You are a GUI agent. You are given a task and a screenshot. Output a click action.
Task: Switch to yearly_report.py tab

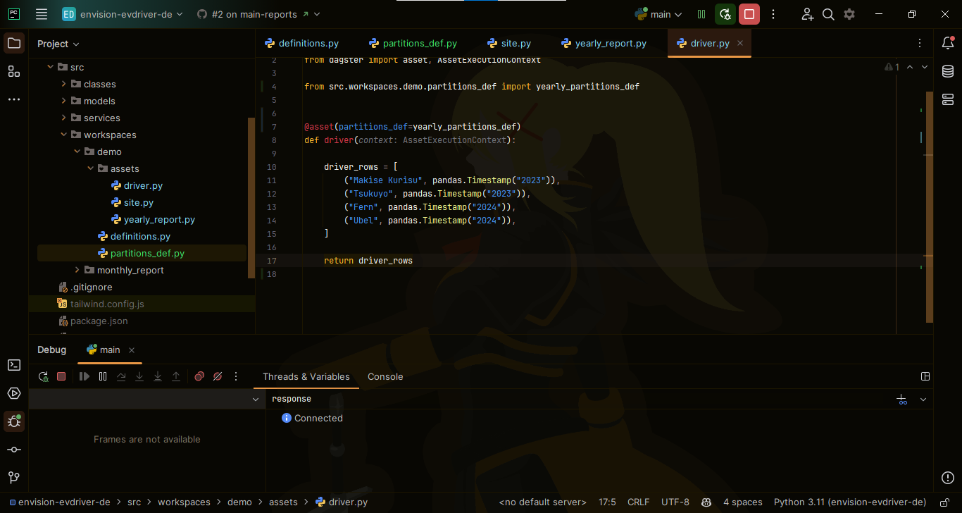click(x=604, y=43)
